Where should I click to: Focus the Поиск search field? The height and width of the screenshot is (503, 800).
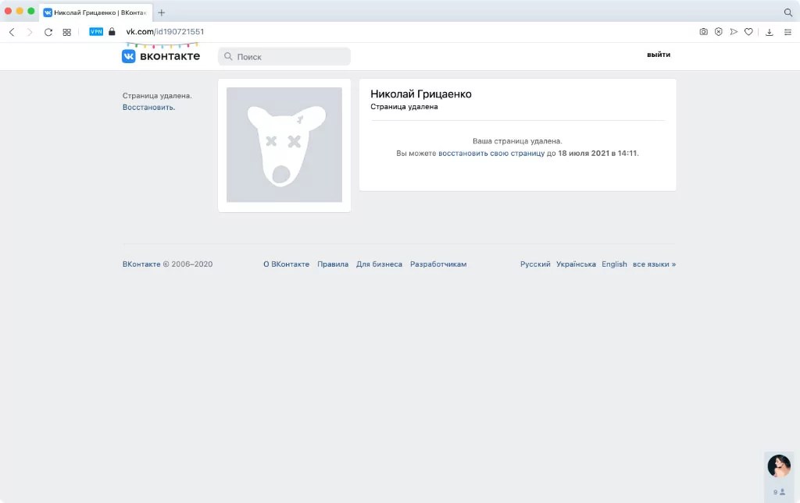click(x=284, y=56)
